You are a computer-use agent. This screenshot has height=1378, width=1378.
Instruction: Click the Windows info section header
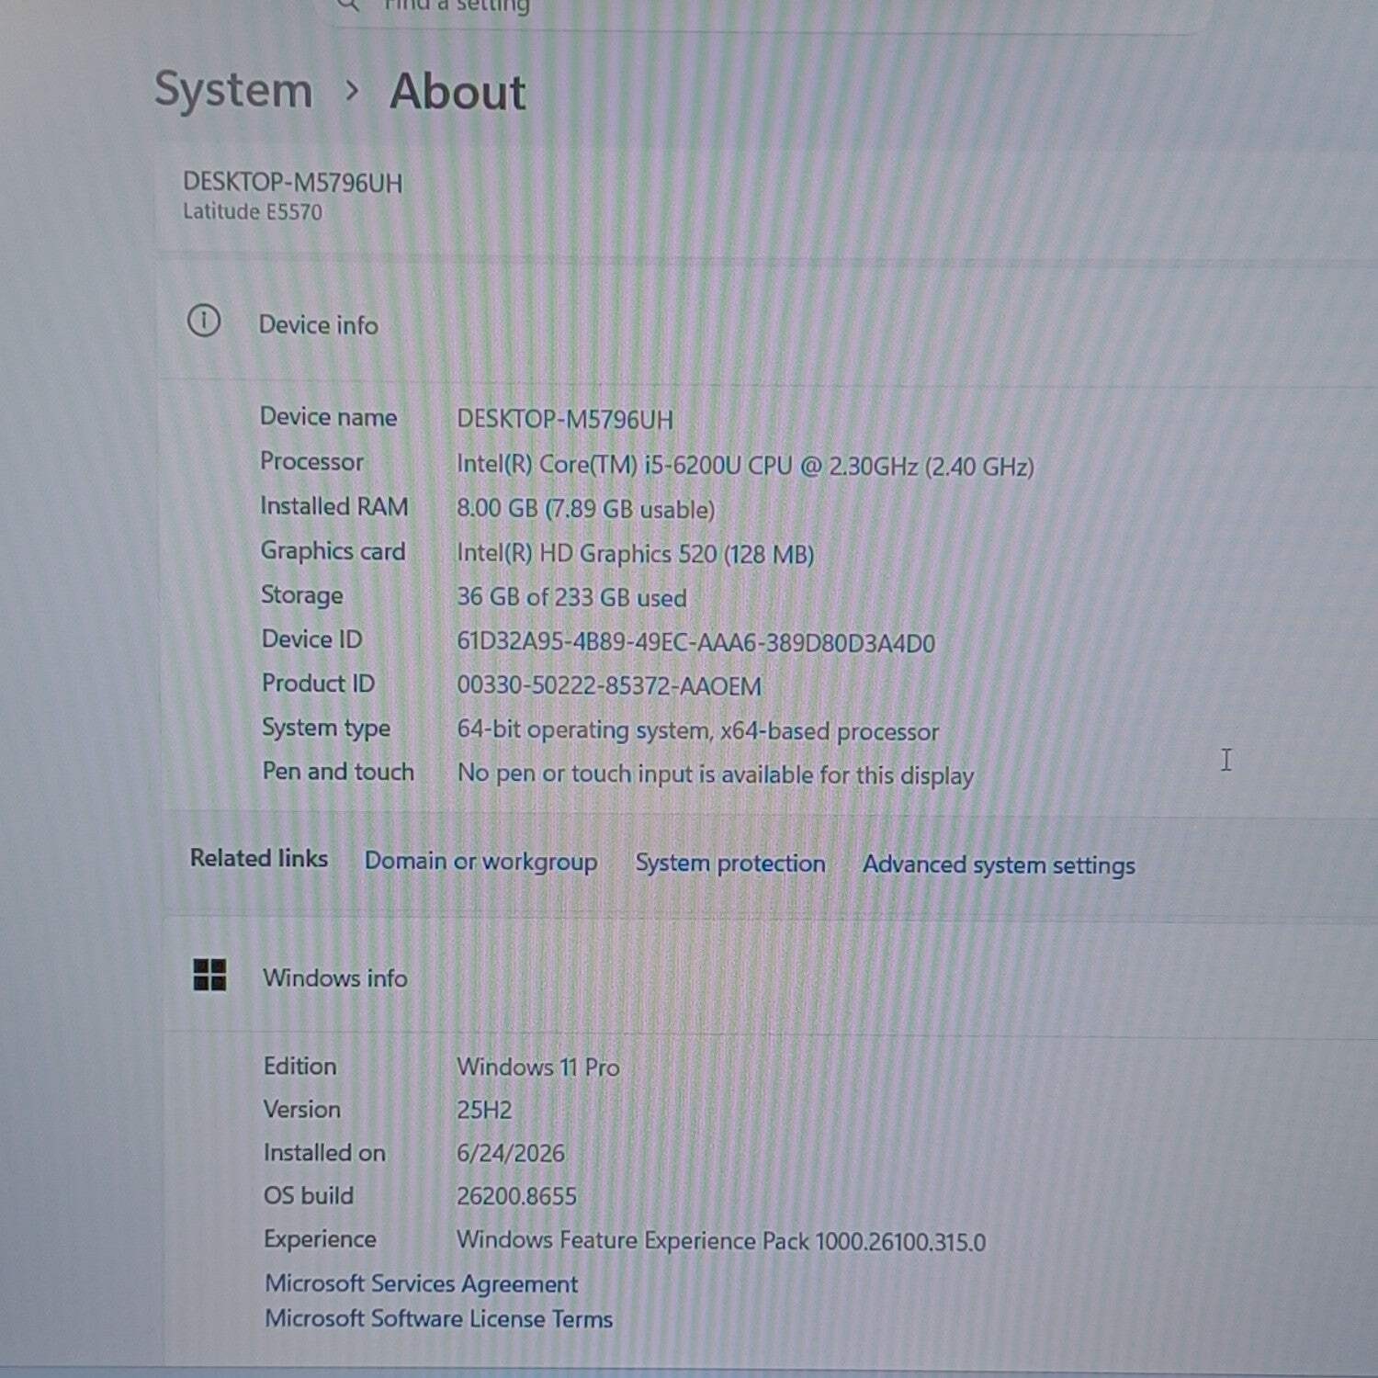pos(335,978)
